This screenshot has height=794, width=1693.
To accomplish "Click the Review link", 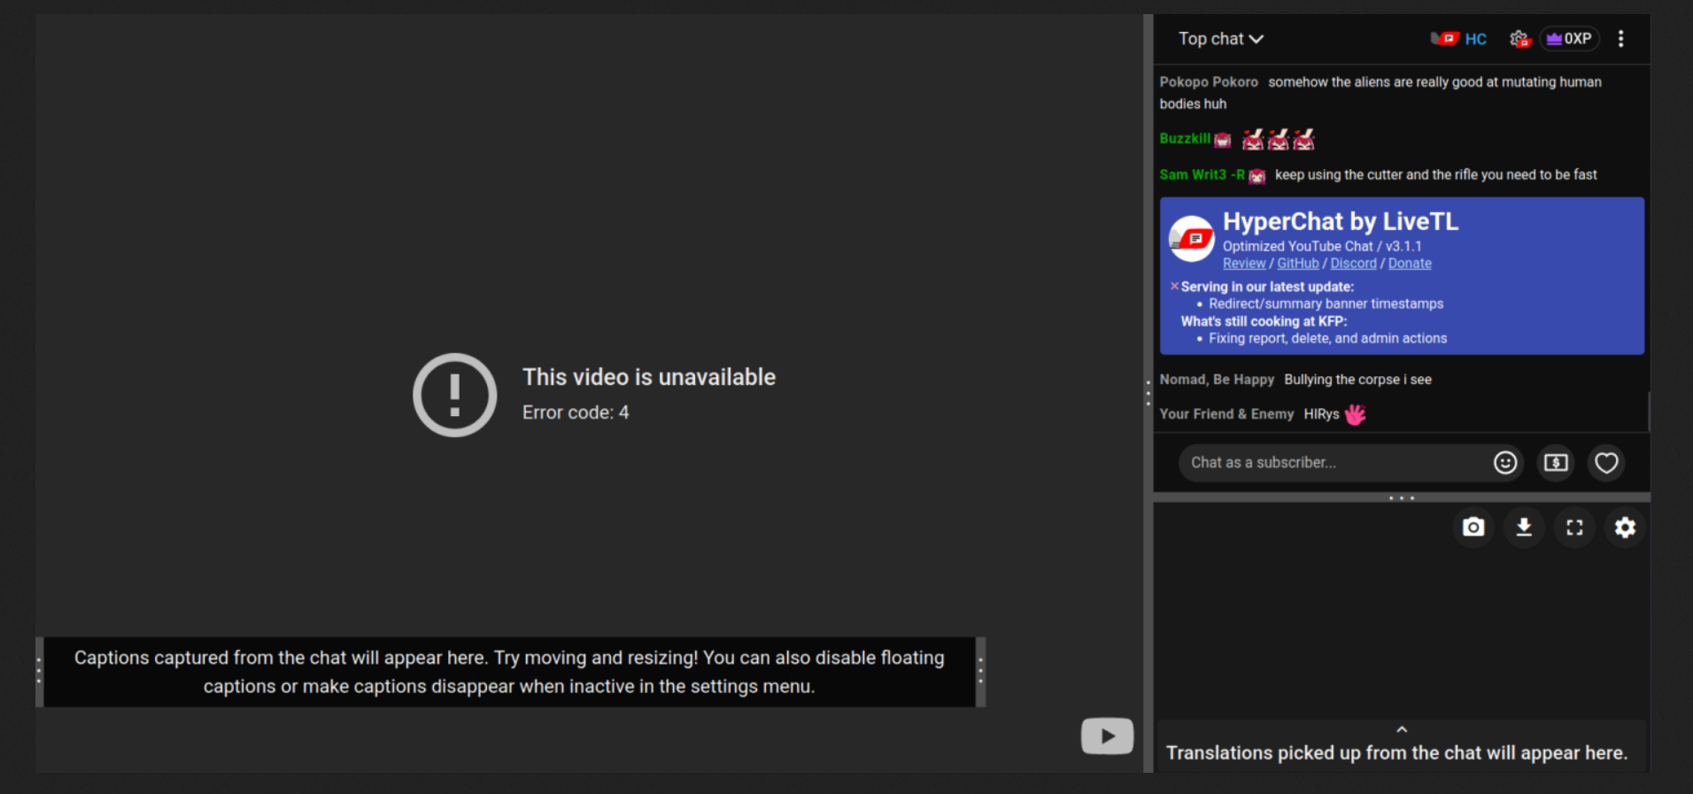I will point(1244,264).
